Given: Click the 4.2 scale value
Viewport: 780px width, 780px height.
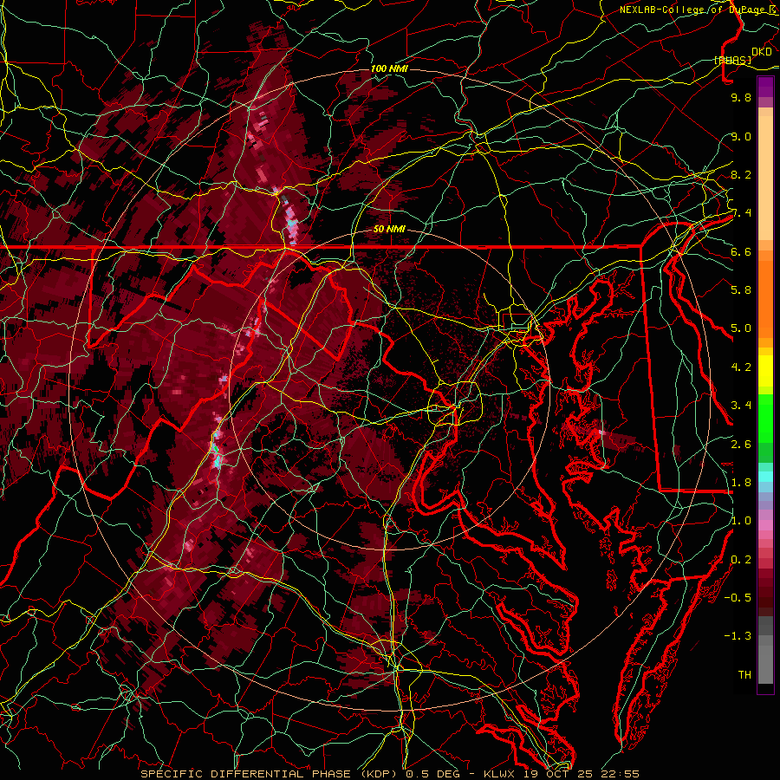Looking at the screenshot, I should 741,367.
